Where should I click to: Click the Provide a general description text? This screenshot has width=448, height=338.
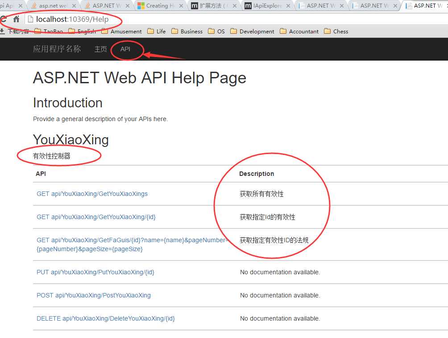tap(100, 119)
